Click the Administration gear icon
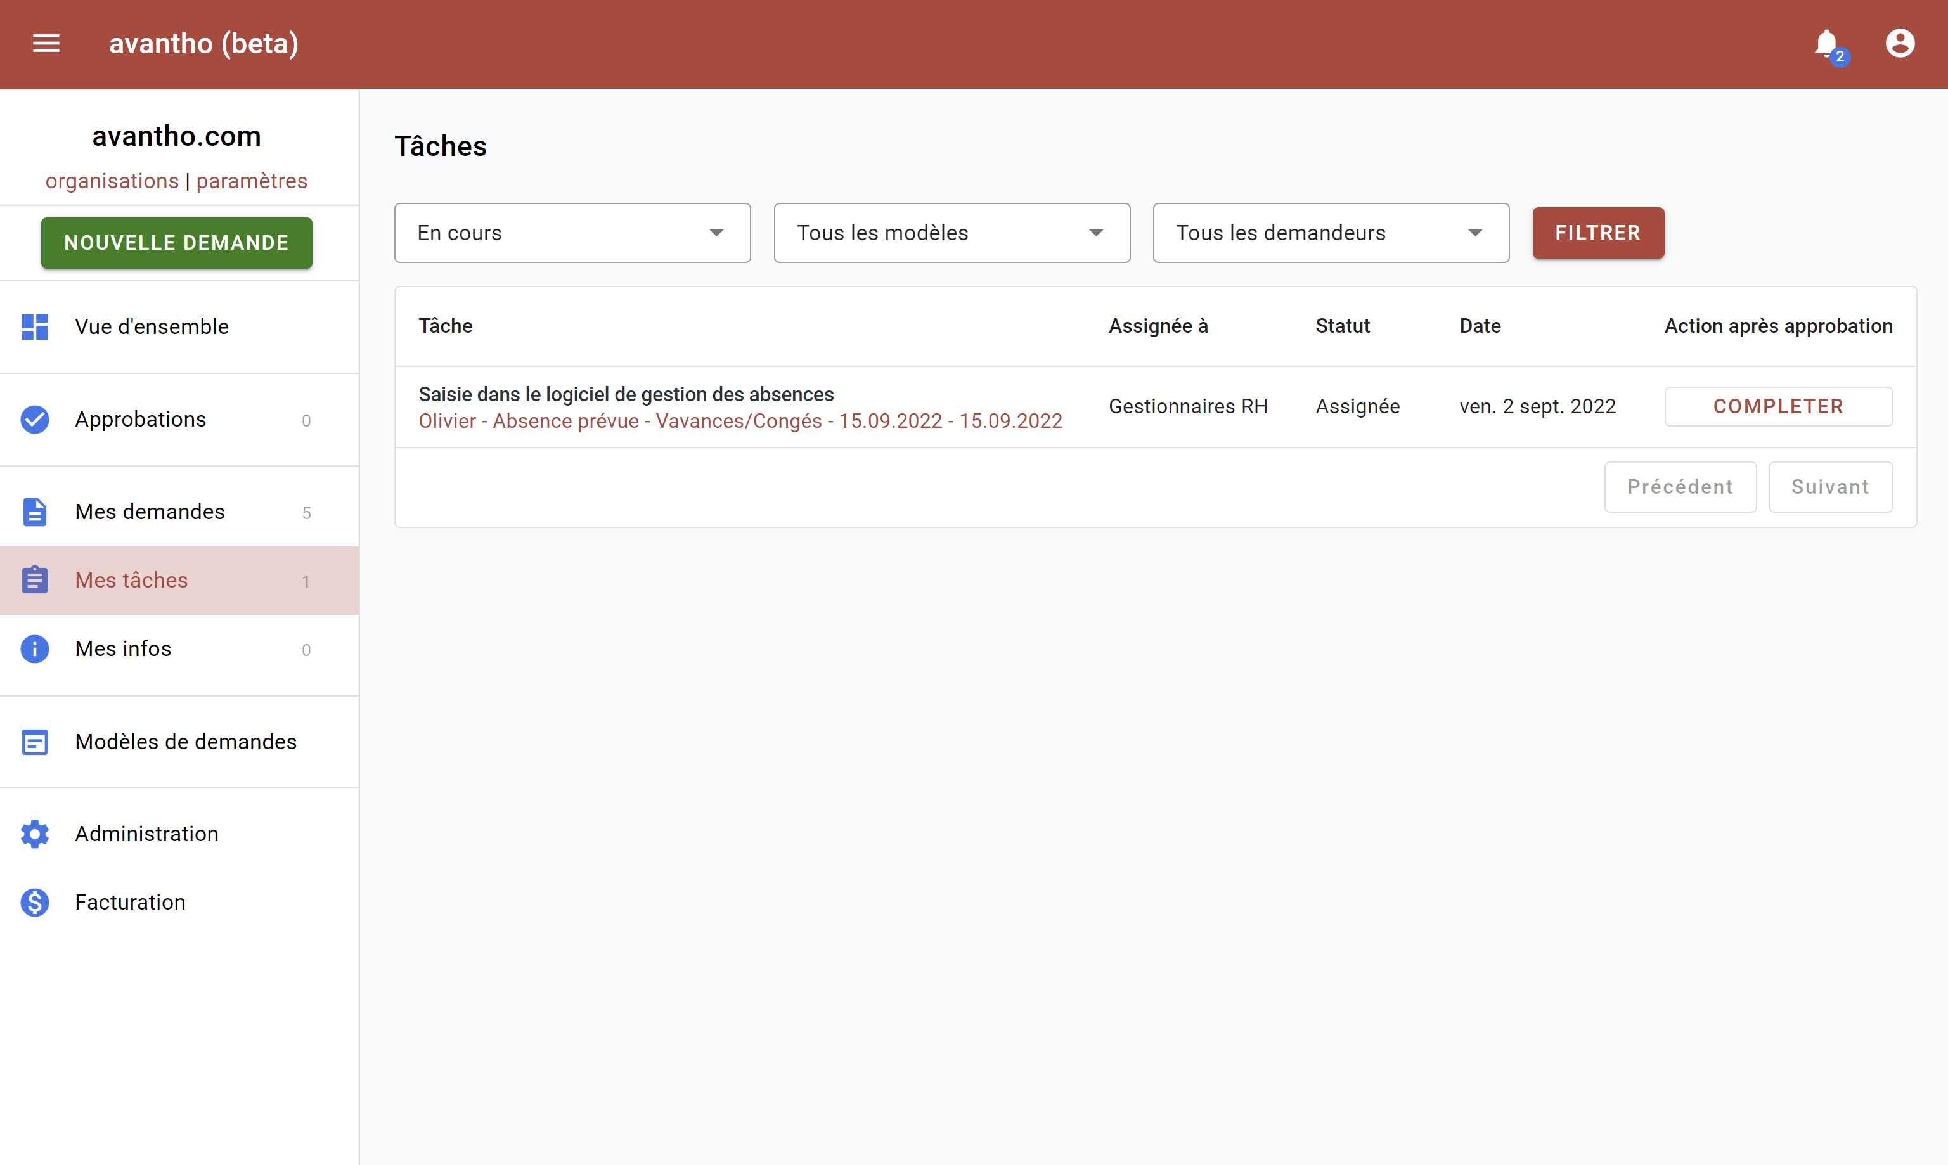Screen dimensions: 1948x1165 [34, 834]
